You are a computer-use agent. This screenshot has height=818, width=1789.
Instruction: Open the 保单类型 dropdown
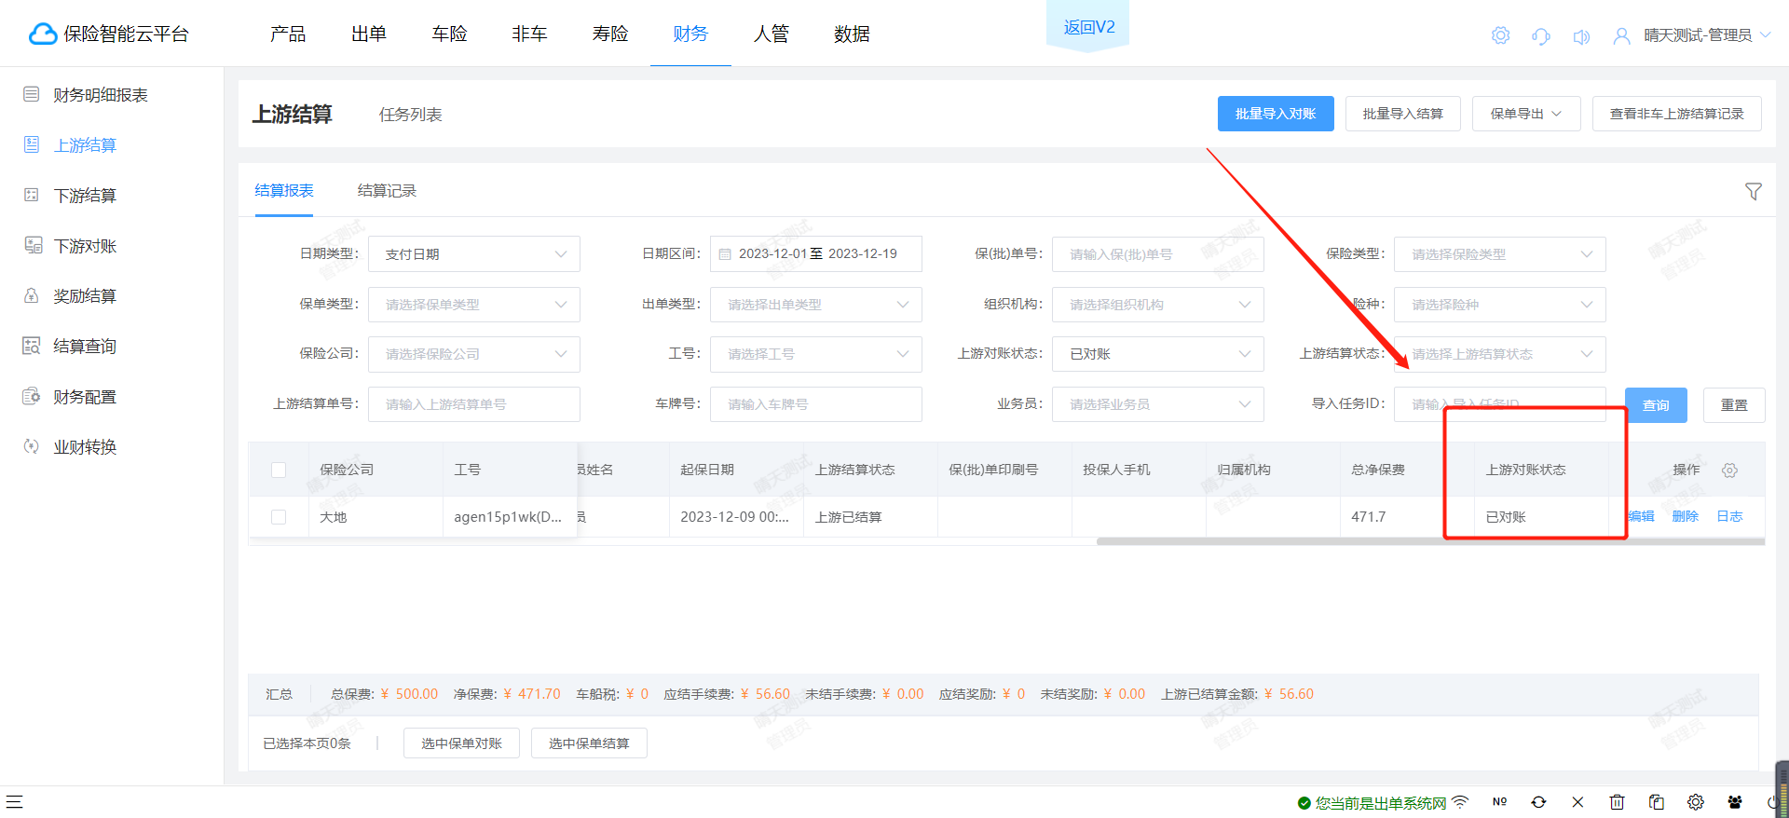(x=474, y=304)
